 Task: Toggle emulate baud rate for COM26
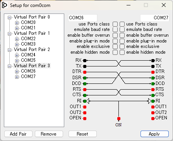pyautogui.click(x=115, y=30)
